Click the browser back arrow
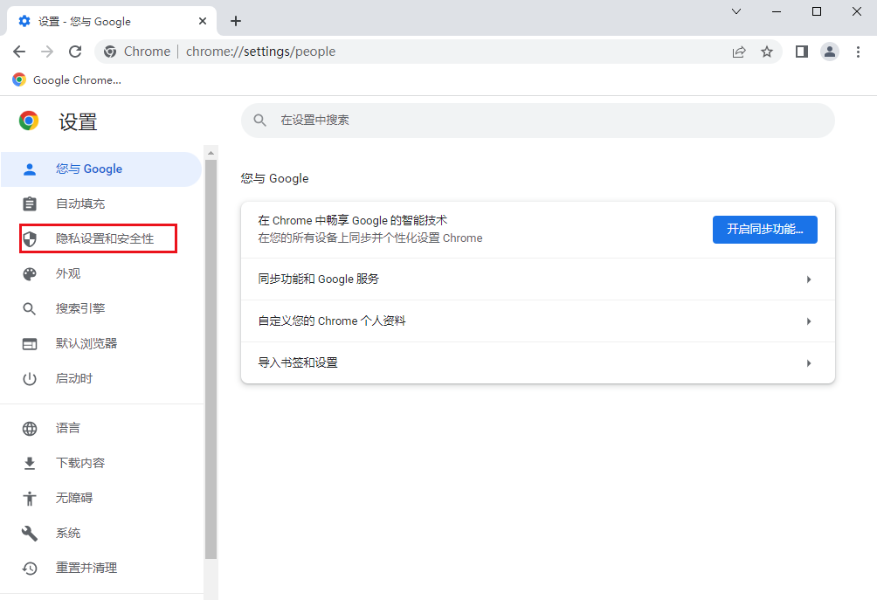The height and width of the screenshot is (600, 877). (x=19, y=52)
